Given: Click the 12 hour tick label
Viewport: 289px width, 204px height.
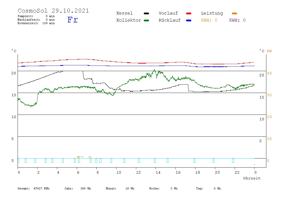Looking at the screenshot, I should 138,172.
